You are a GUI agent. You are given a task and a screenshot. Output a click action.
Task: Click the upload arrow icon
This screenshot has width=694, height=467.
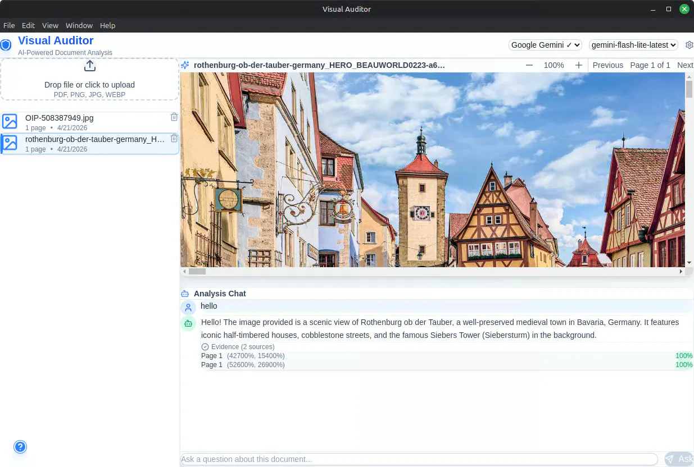click(89, 66)
